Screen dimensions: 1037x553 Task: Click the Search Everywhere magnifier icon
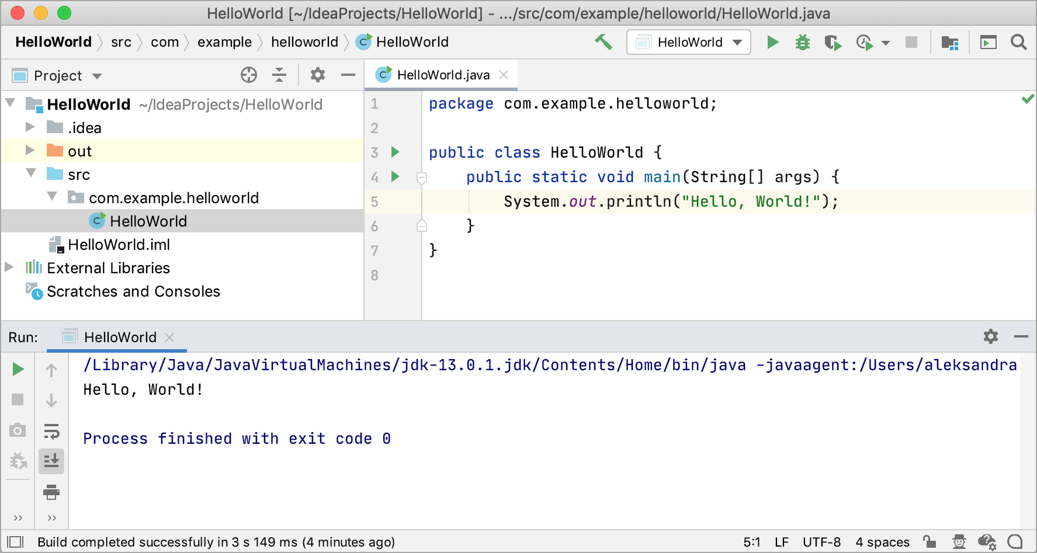click(1018, 42)
